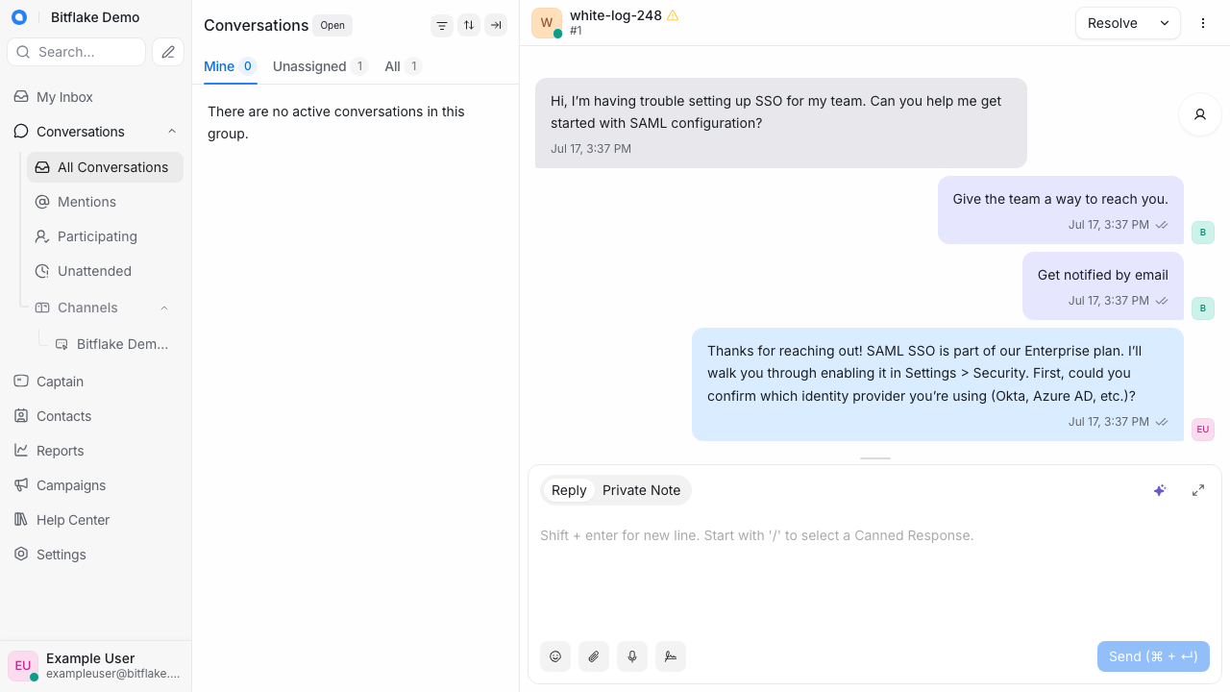Open the emoji picker
The height and width of the screenshot is (692, 1230).
(555, 656)
